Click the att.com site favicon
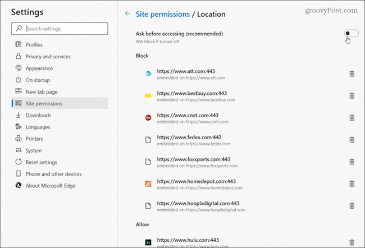Viewport: 365px width, 248px height. pos(148,74)
